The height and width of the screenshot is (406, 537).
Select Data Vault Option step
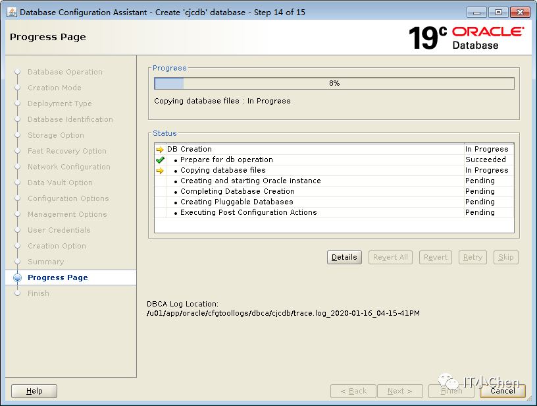pyautogui.click(x=60, y=183)
